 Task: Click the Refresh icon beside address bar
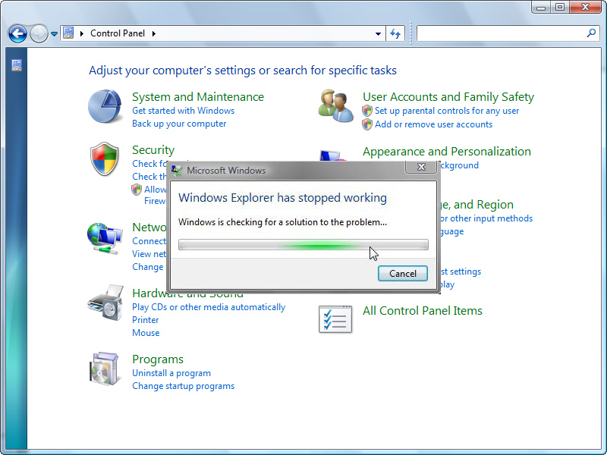395,33
